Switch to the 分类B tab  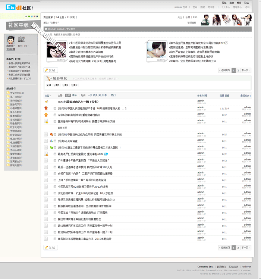tap(65, 85)
